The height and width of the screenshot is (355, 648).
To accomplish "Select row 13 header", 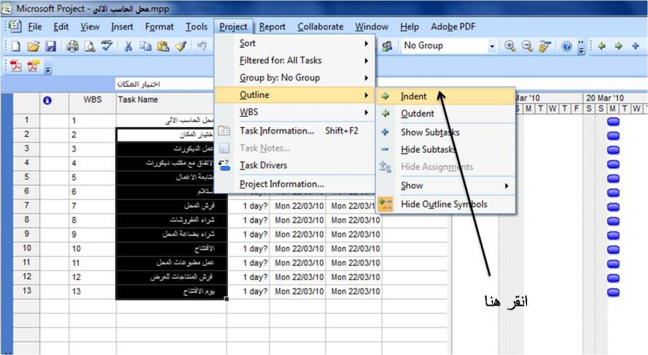I will [x=27, y=291].
